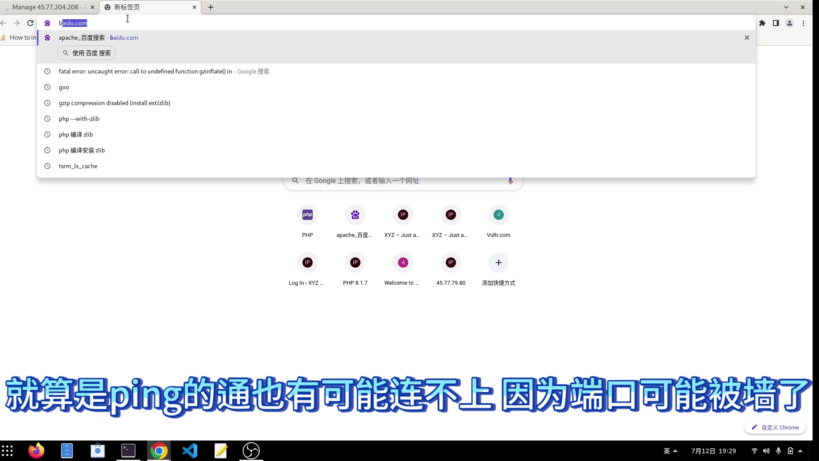
Task: Open Visual Studio Code from the taskbar
Action: tap(189, 450)
